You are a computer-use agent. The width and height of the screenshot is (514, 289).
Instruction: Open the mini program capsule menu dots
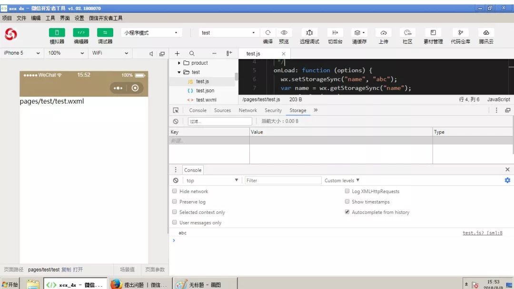pyautogui.click(x=118, y=88)
